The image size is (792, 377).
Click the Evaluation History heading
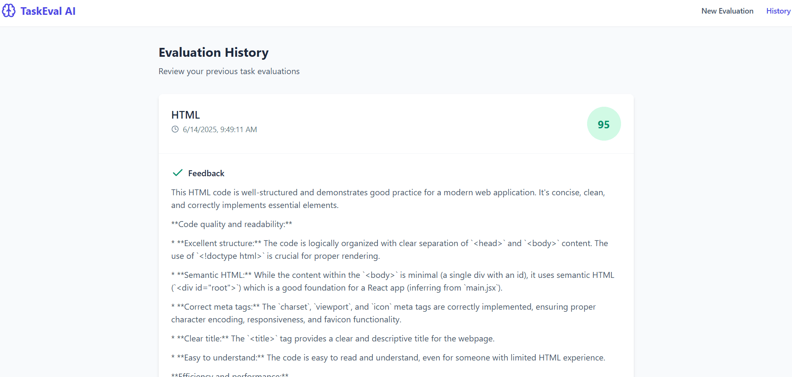[213, 53]
